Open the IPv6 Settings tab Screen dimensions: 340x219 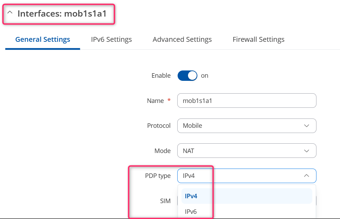(x=111, y=39)
